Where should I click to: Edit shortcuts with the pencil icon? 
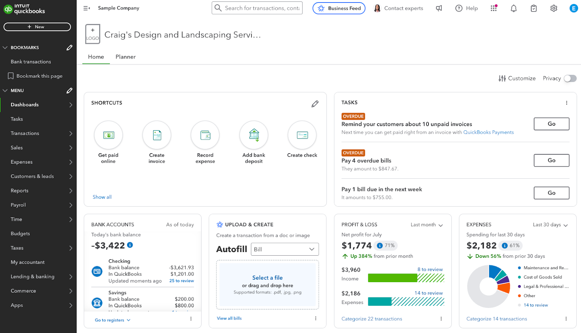[x=315, y=104]
